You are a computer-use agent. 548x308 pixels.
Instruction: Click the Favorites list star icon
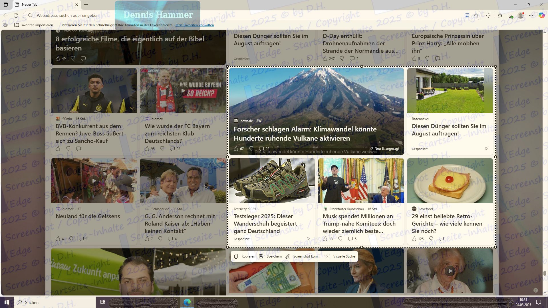500,15
